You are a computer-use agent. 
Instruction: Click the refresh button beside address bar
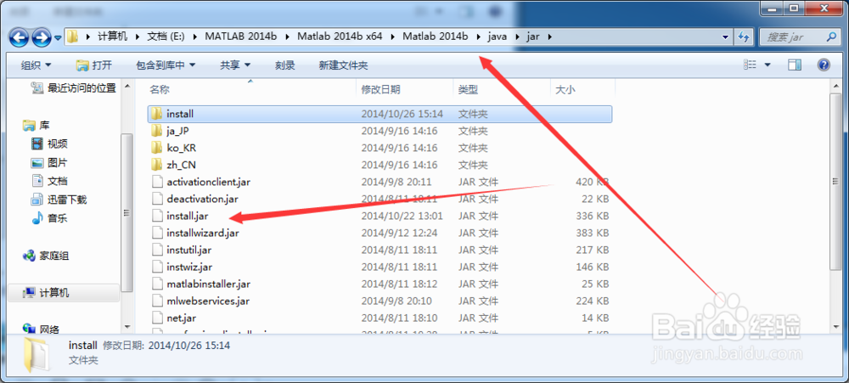click(744, 37)
